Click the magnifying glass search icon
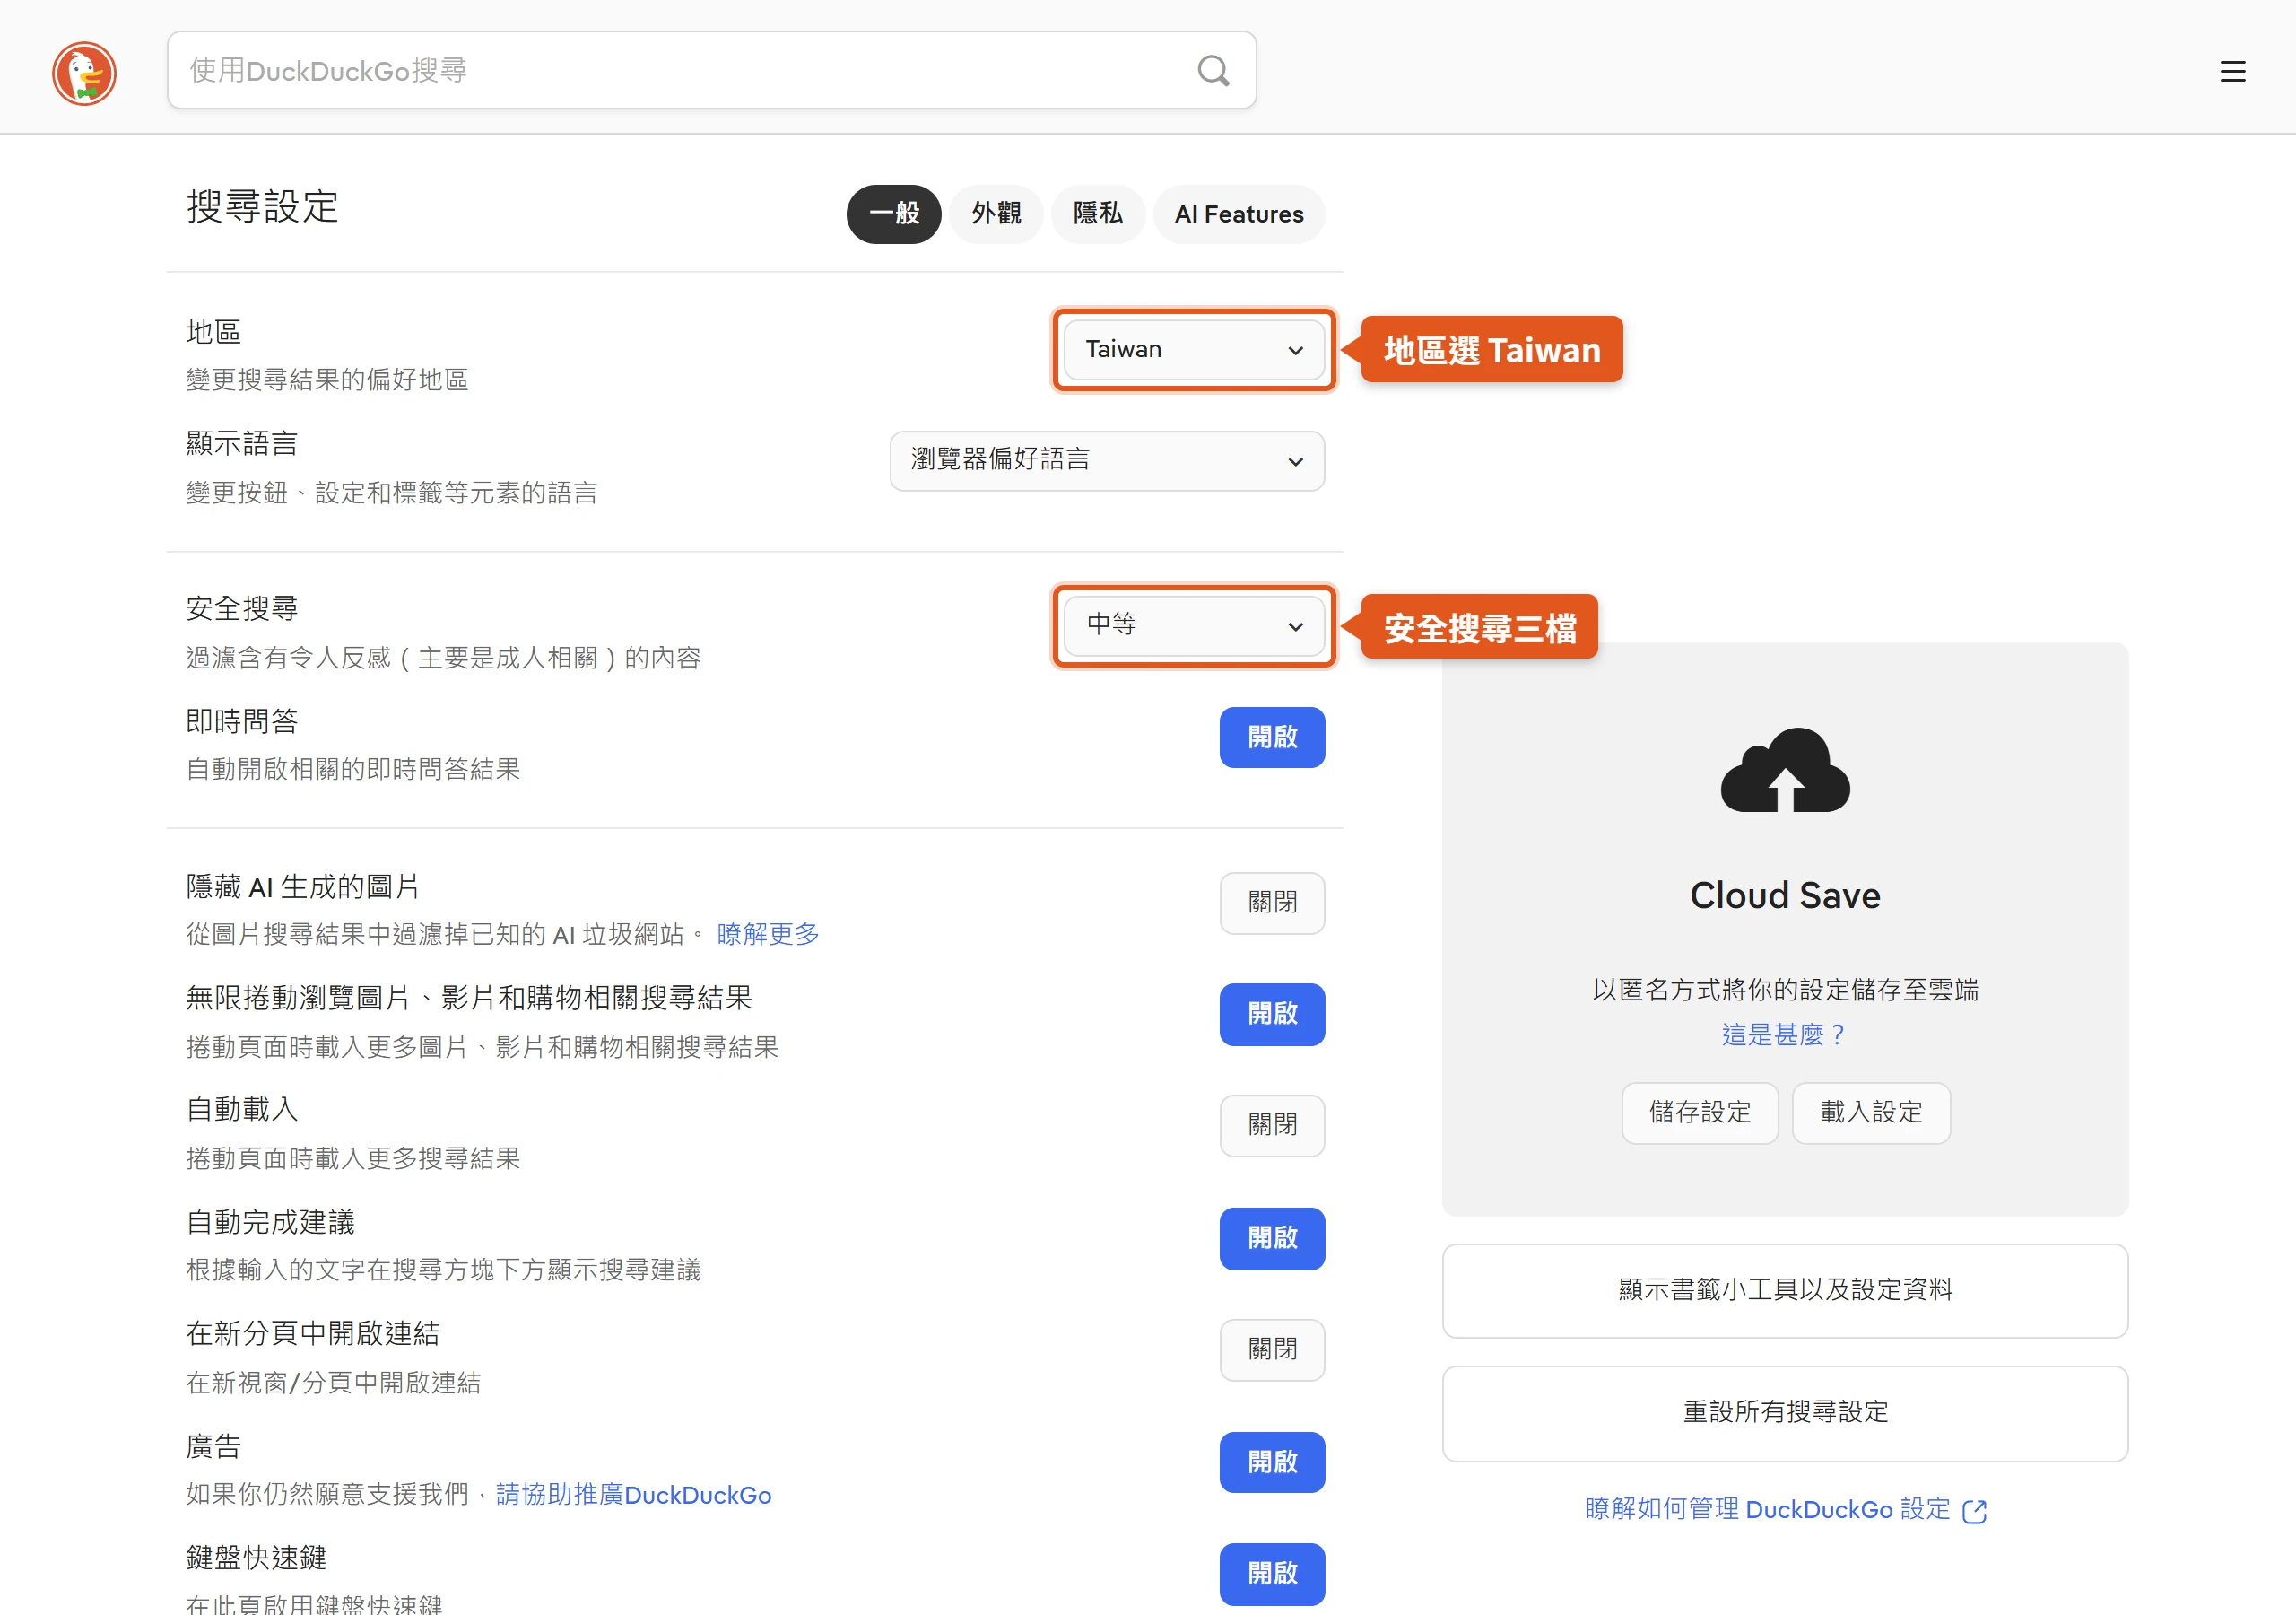This screenshot has width=2296, height=1615. 1213,71
